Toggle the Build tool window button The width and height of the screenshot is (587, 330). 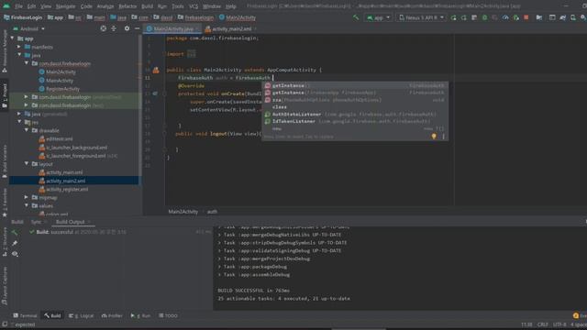pyautogui.click(x=52, y=315)
